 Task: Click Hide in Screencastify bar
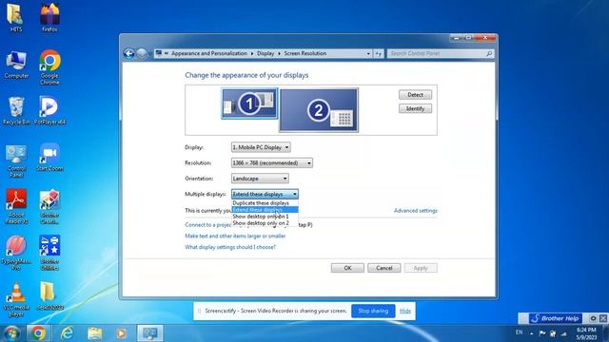[x=405, y=311]
